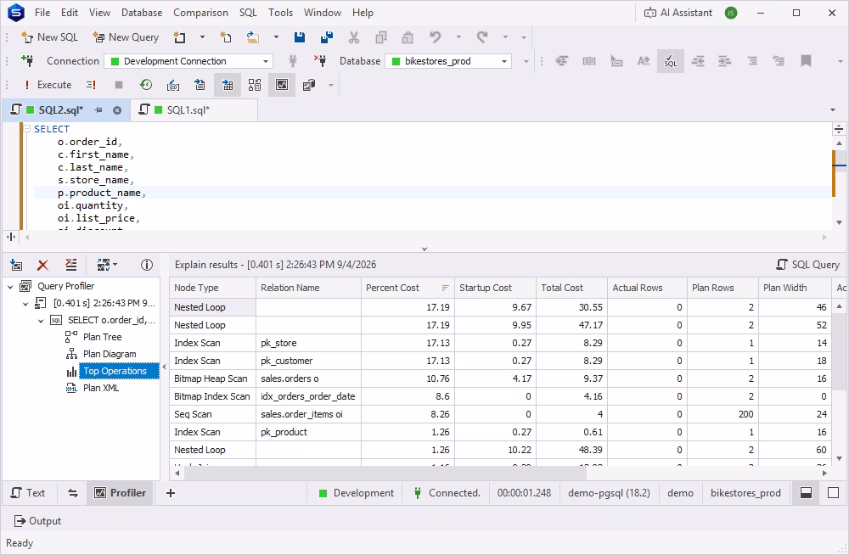Viewport: 849px width, 555px height.
Task: Open the Output panel
Action: [37, 521]
